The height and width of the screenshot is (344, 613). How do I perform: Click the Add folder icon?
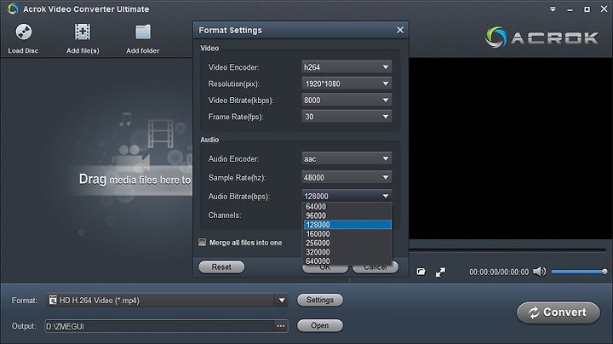click(143, 32)
